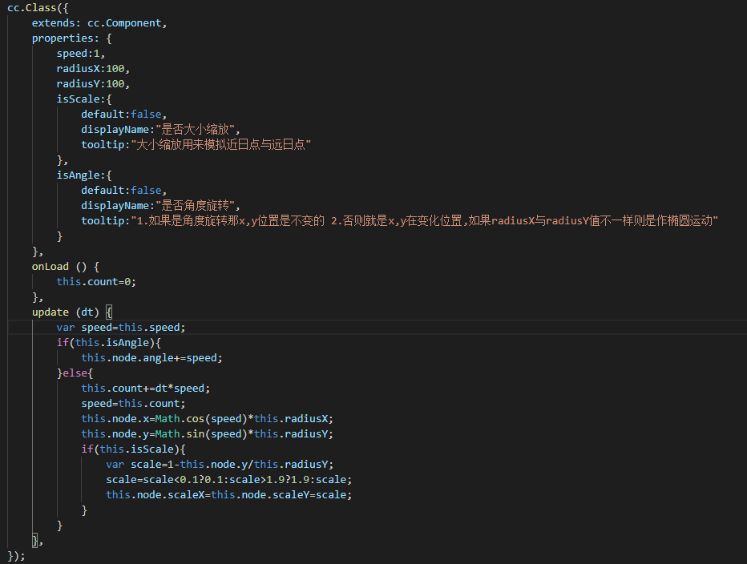Click the long tooltip string mentioning radiusX与radiusY
Viewport: 747px width, 564px height.
tap(424, 220)
